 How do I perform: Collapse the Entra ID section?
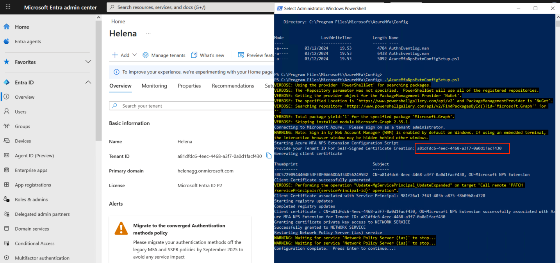(88, 82)
